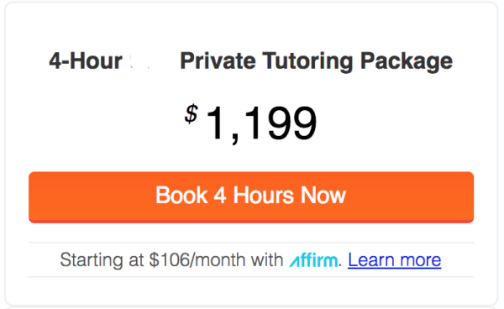The width and height of the screenshot is (504, 309).
Task: Click the italic dollar sign symbol
Action: pos(192,114)
